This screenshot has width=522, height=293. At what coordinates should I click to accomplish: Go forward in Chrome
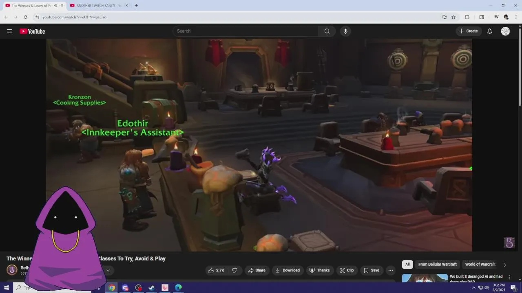click(x=16, y=17)
